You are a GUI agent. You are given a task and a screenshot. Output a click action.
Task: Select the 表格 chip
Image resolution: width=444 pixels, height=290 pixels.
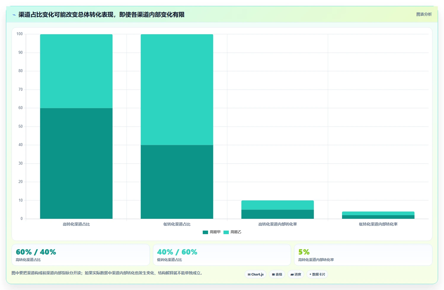point(277,274)
